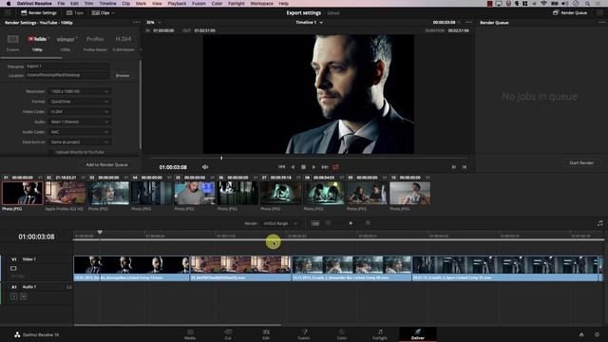608x342 pixels.
Task: Open the Render Settings panel options menu
Action: 136,23
